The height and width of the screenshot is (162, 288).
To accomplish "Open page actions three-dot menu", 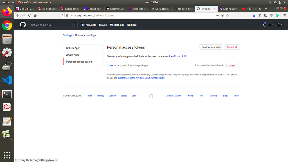I will pos(217,15).
